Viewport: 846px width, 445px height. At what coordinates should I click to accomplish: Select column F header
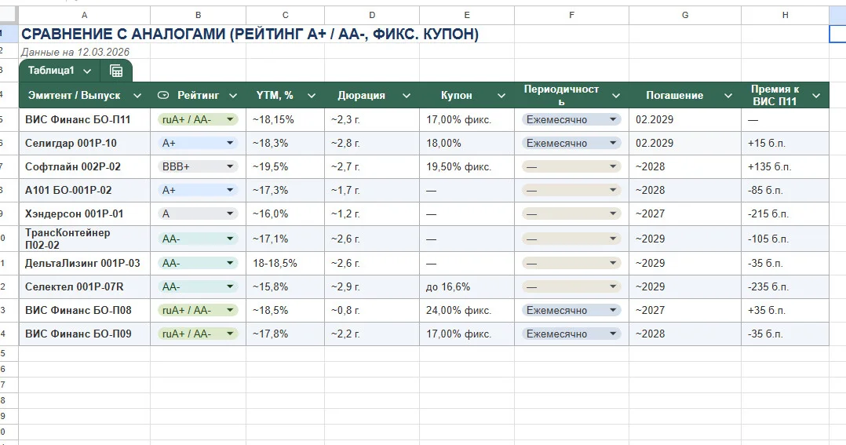pos(571,15)
